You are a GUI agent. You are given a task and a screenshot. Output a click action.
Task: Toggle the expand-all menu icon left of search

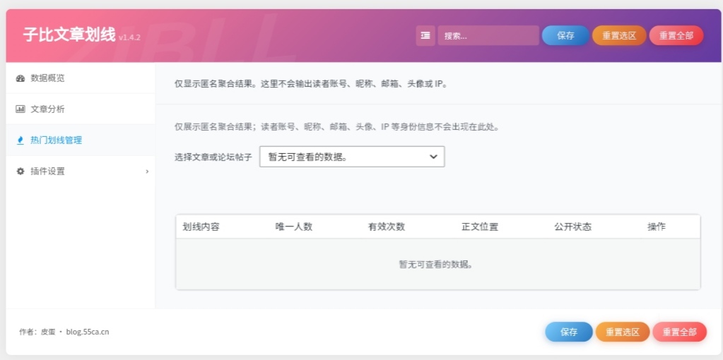pos(425,35)
